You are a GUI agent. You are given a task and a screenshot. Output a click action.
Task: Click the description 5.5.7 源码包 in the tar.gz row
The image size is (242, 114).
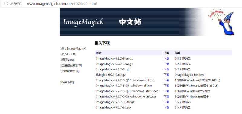183,102
